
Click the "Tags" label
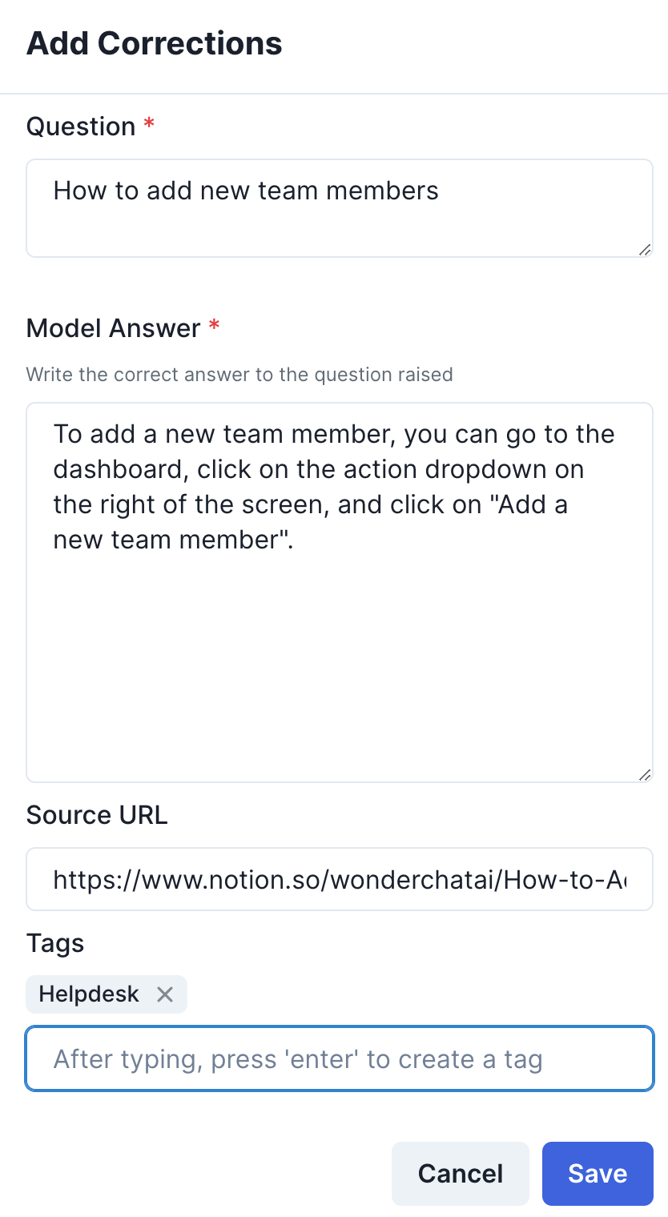coord(55,943)
